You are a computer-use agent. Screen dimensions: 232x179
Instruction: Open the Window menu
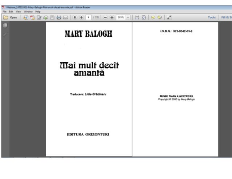[28, 12]
